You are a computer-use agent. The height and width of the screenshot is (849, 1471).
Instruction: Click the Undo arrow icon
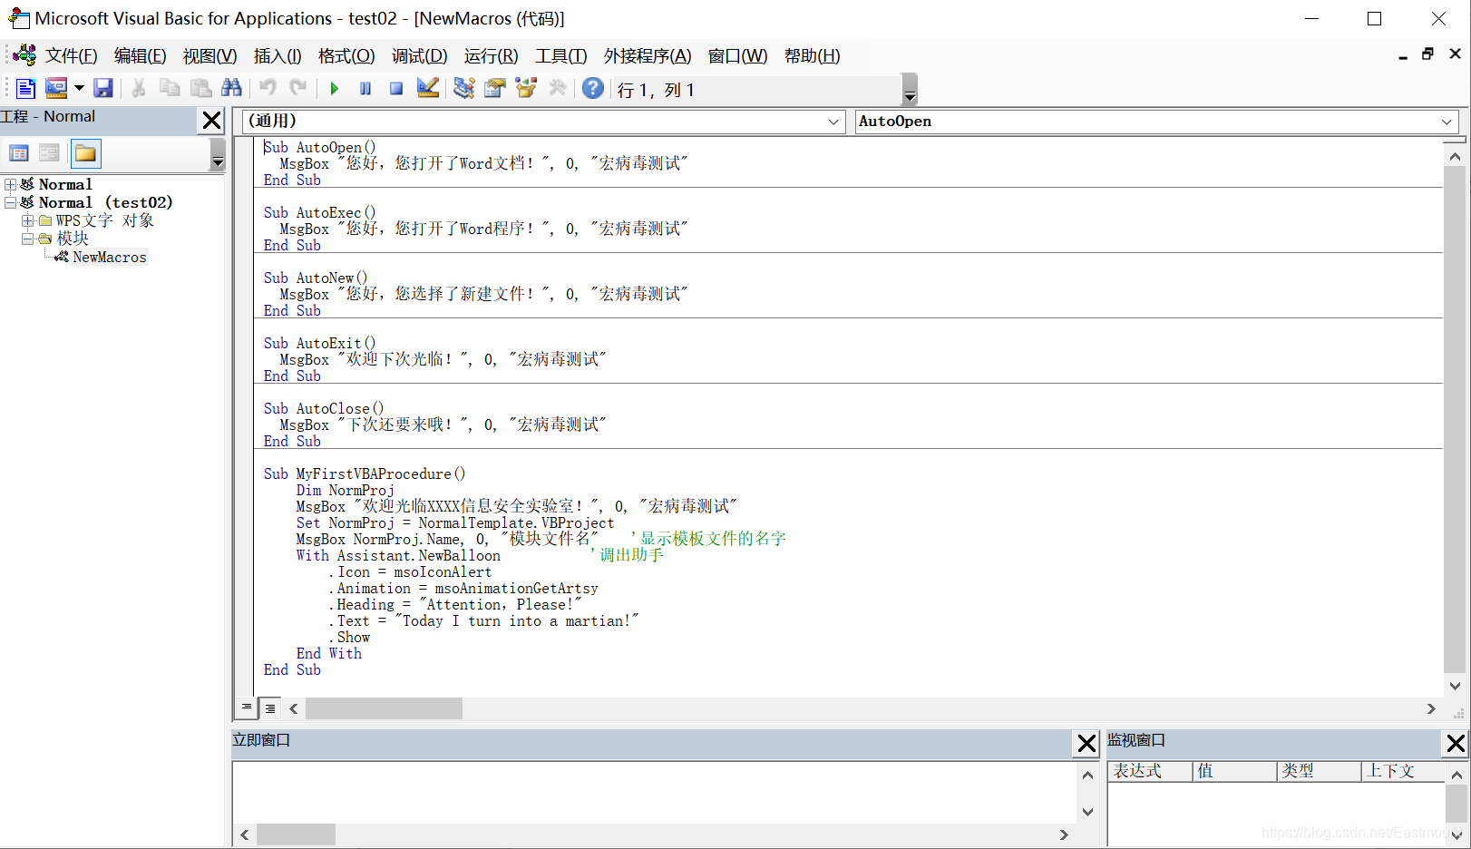pos(268,88)
